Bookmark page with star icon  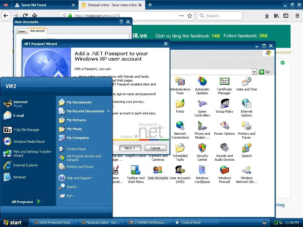point(190,16)
